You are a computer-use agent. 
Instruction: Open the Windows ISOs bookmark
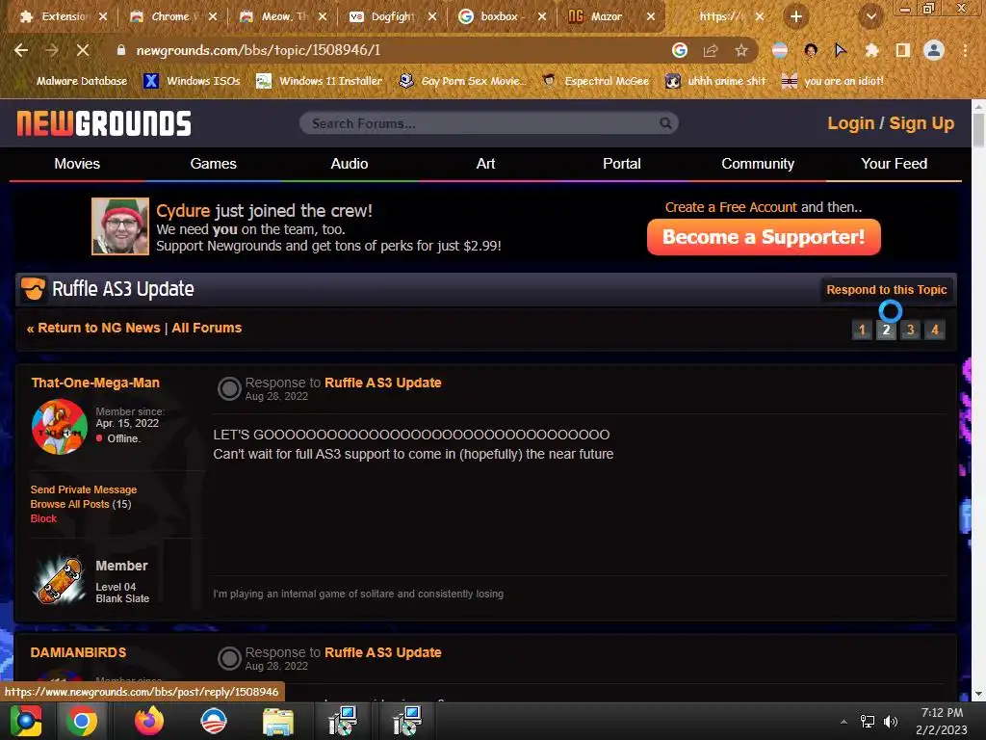point(192,81)
